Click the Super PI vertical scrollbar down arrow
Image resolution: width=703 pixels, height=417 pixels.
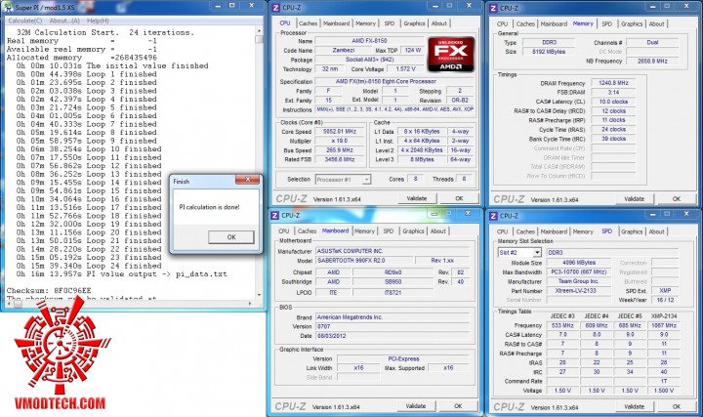click(259, 295)
